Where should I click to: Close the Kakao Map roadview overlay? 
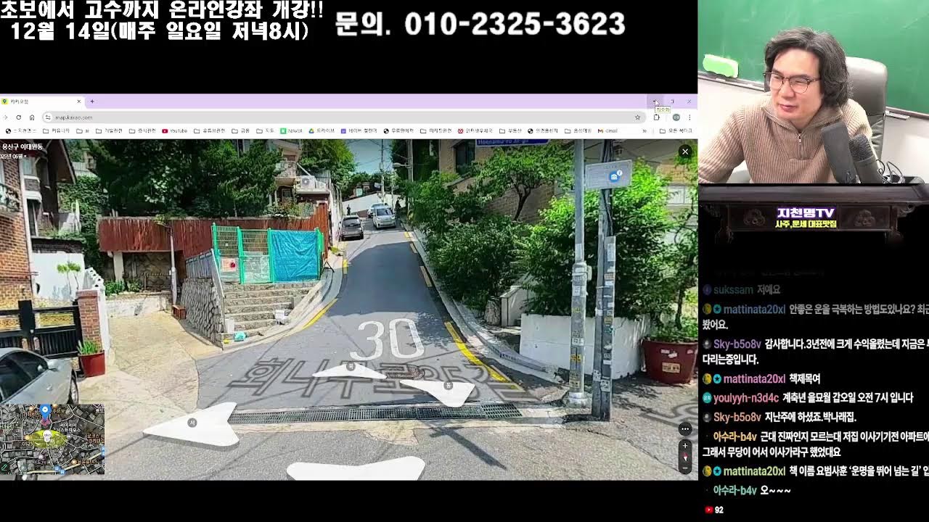tap(684, 152)
